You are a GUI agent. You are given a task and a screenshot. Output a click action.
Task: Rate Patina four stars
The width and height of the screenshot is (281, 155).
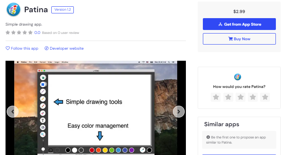click(x=253, y=97)
